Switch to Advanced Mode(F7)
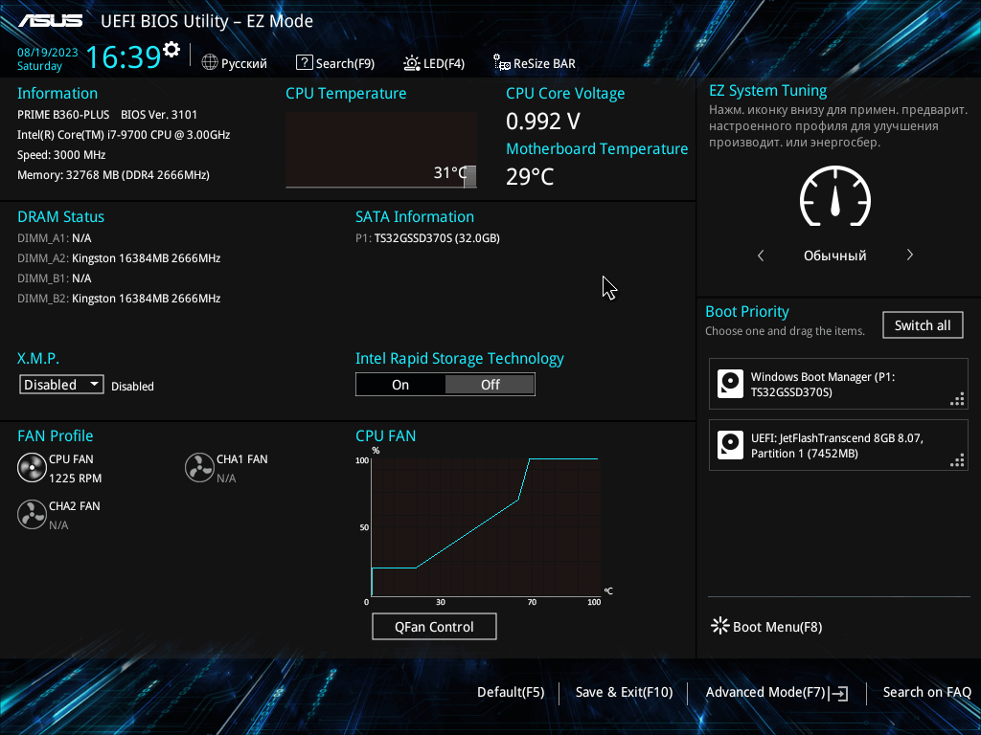The height and width of the screenshot is (735, 981). (765, 693)
